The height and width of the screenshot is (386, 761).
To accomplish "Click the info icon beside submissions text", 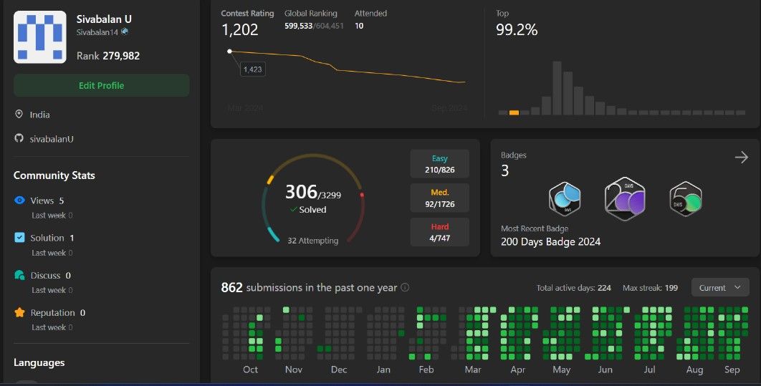I will (405, 287).
